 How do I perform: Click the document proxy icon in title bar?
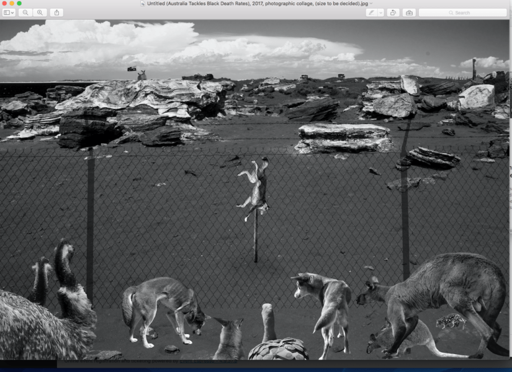(x=143, y=4)
